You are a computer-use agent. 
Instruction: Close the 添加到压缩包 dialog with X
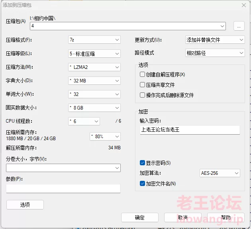click(x=244, y=5)
